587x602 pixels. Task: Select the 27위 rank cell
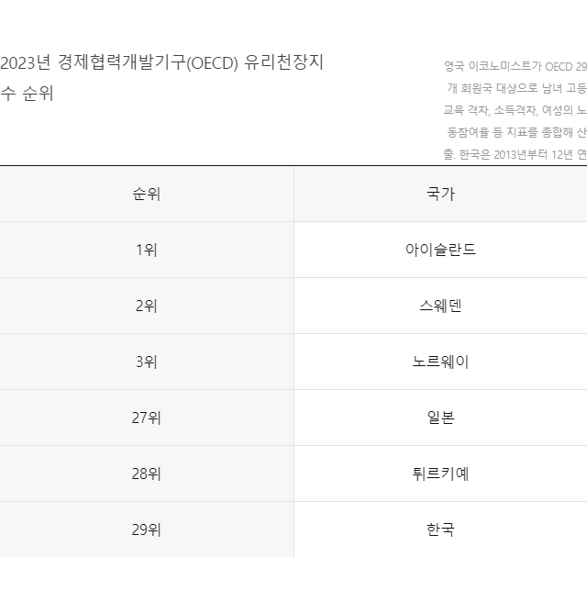coord(147,418)
